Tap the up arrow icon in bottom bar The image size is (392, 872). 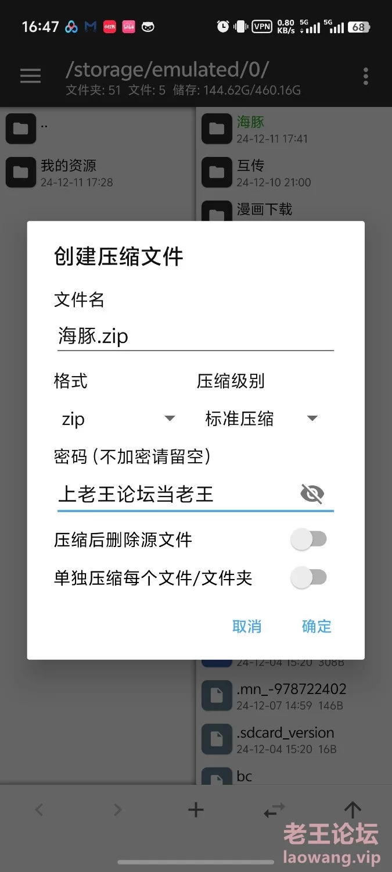353,809
